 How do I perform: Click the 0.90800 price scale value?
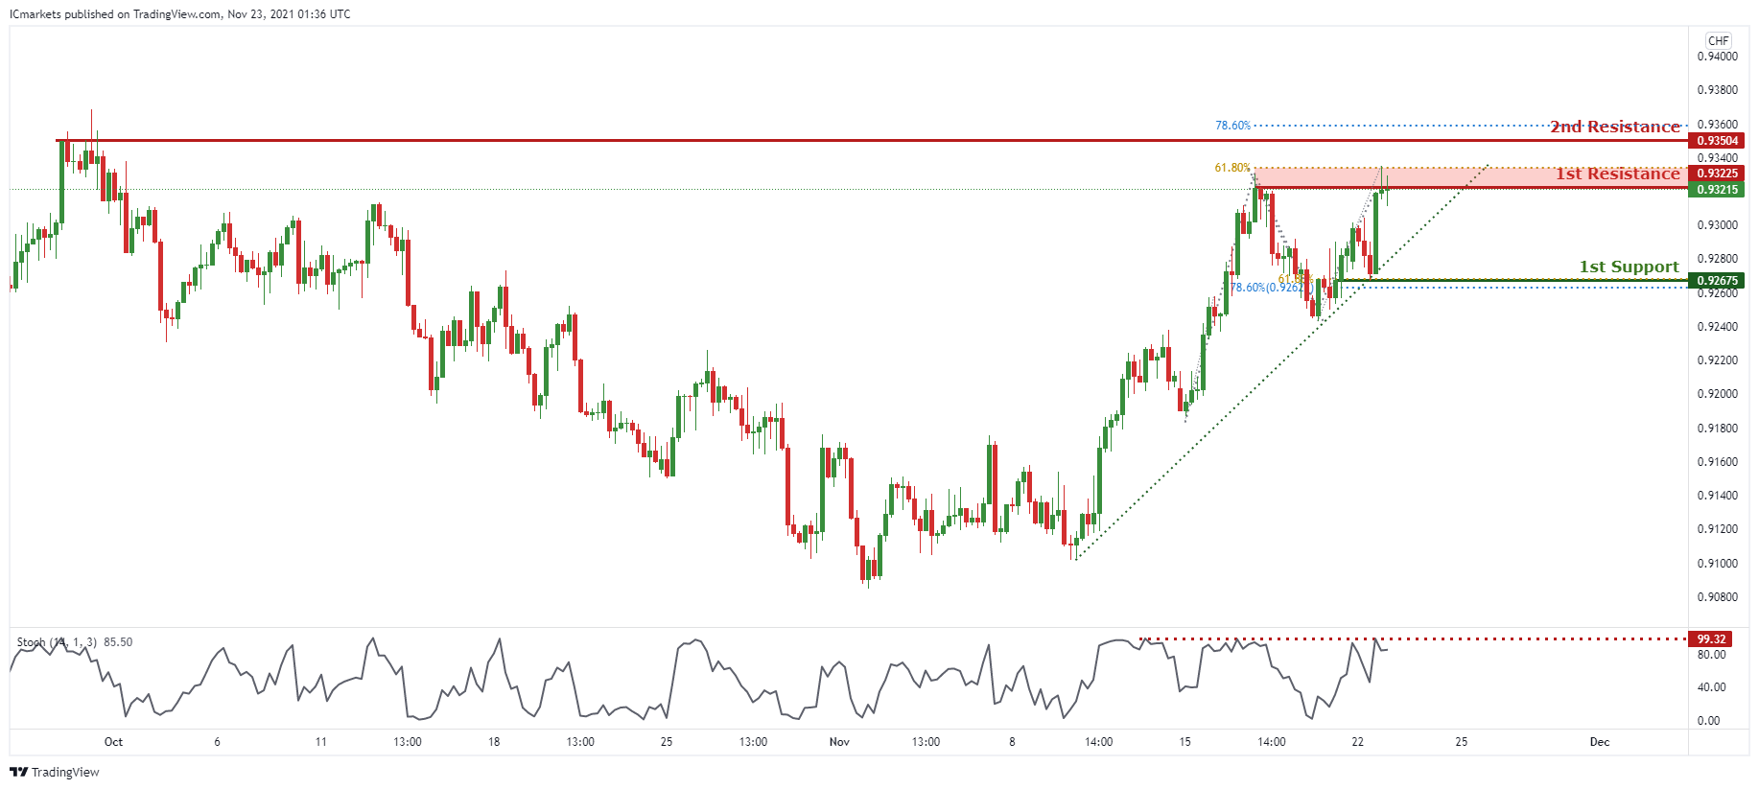1717,597
